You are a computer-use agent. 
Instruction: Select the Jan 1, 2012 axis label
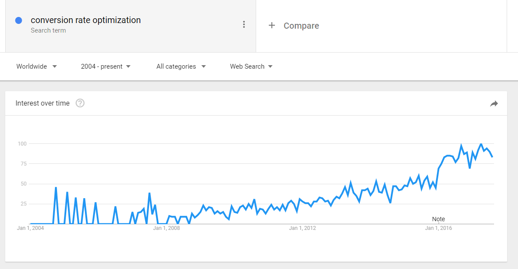point(302,228)
